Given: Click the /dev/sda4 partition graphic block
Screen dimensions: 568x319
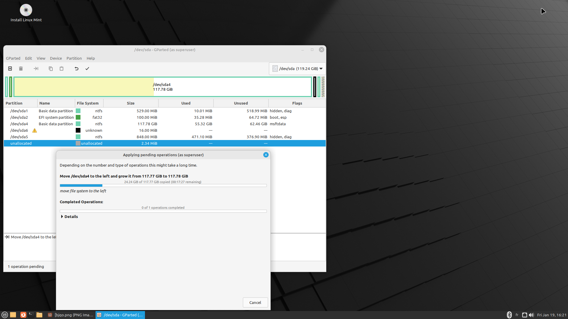Looking at the screenshot, I should (x=163, y=87).
